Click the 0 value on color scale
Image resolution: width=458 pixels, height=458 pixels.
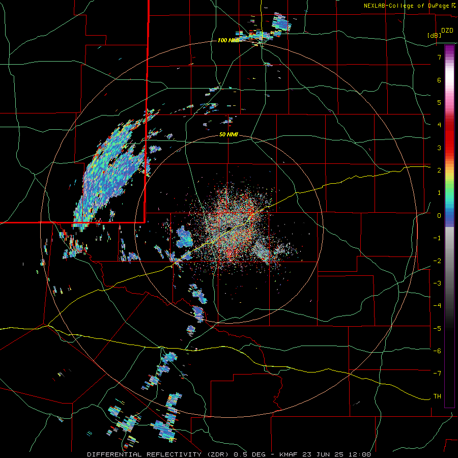click(439, 216)
